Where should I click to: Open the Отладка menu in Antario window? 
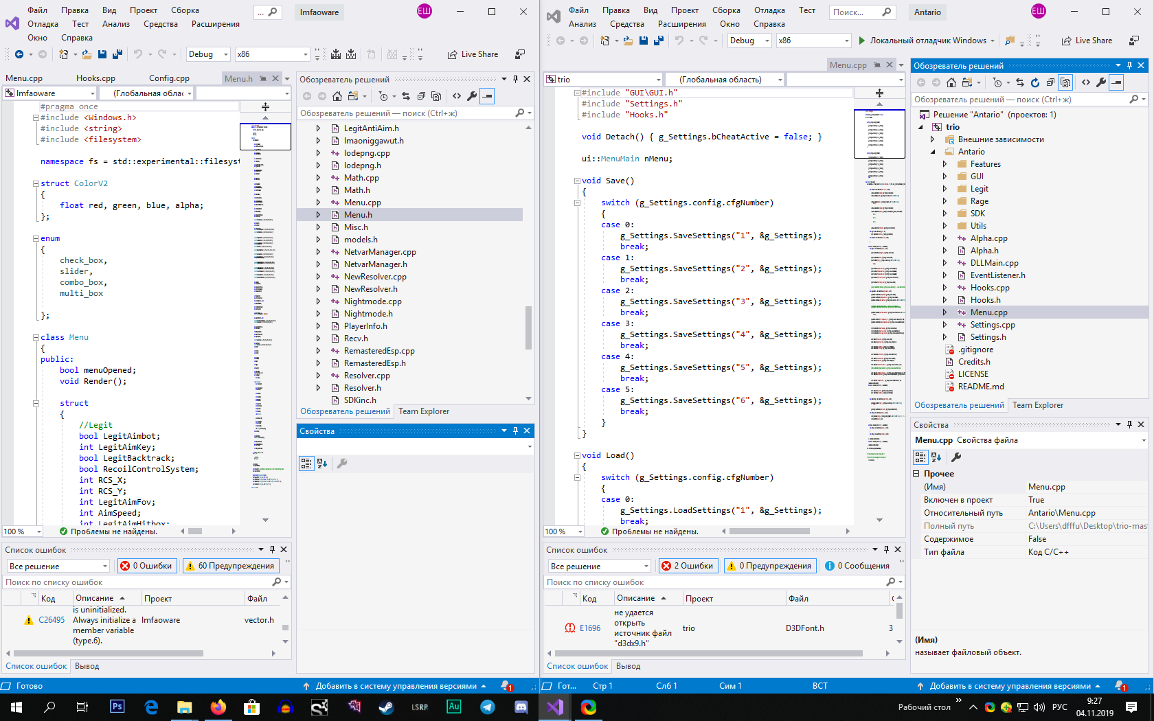(x=769, y=10)
